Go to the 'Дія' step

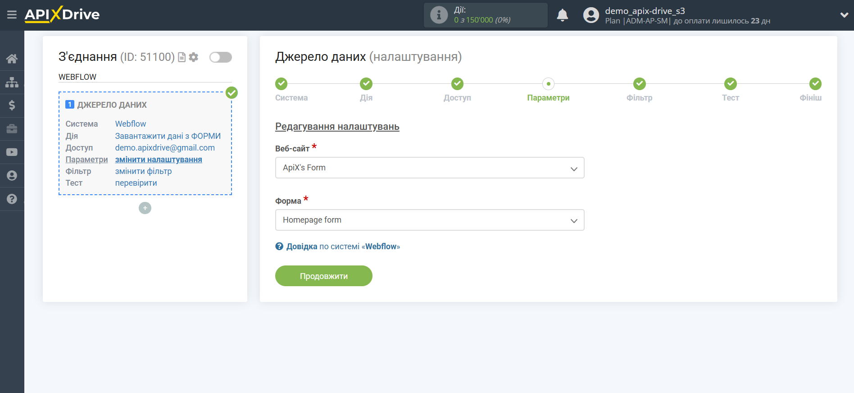click(366, 84)
